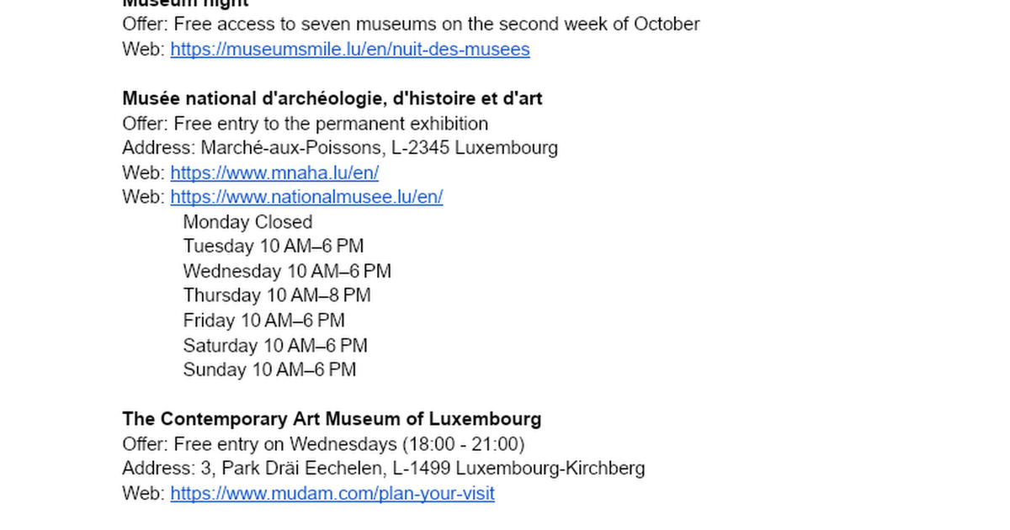The width and height of the screenshot is (1010, 530).
Task: Click the word October in the first offer
Action: coord(667,24)
